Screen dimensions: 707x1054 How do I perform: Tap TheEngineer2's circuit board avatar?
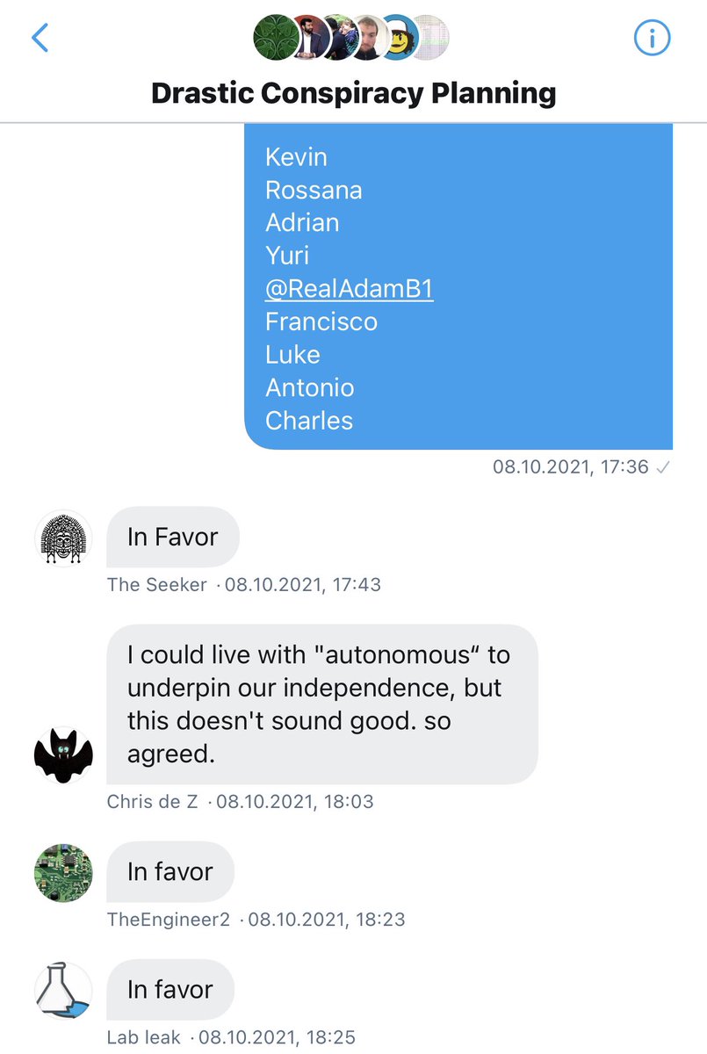point(63,873)
